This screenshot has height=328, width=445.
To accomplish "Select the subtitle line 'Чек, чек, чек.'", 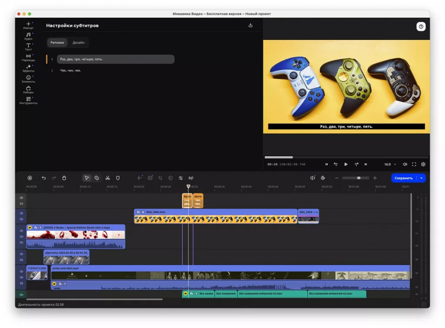I will [x=71, y=70].
